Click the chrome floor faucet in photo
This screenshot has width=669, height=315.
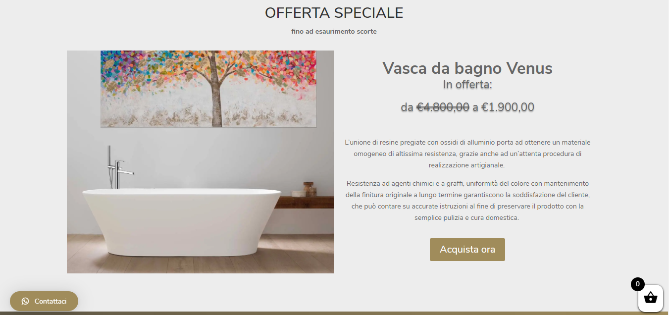click(118, 167)
